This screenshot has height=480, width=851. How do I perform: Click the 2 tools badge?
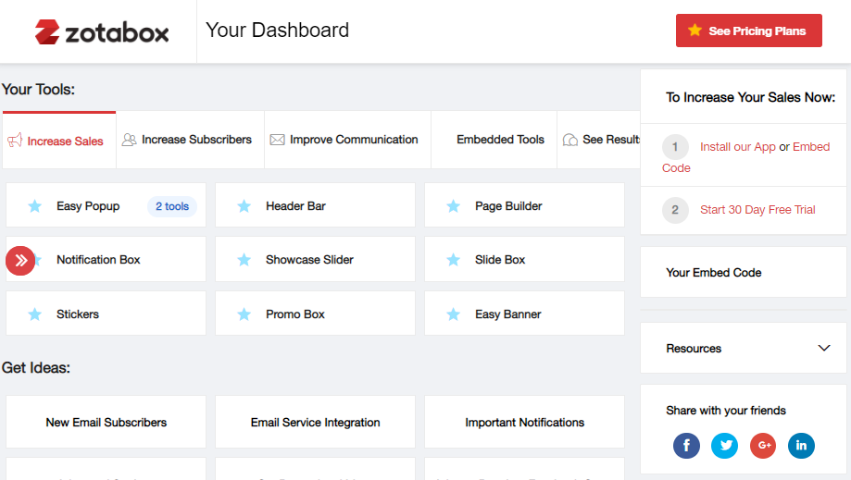coord(172,206)
